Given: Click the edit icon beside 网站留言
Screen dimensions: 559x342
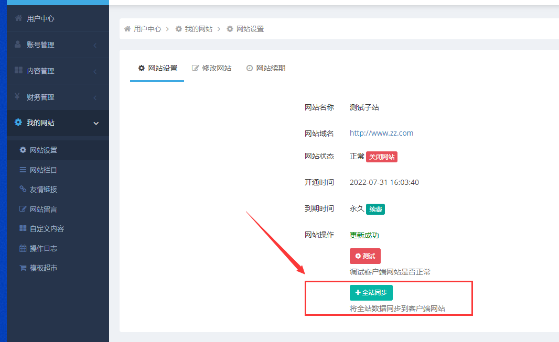Looking at the screenshot, I should 23,209.
